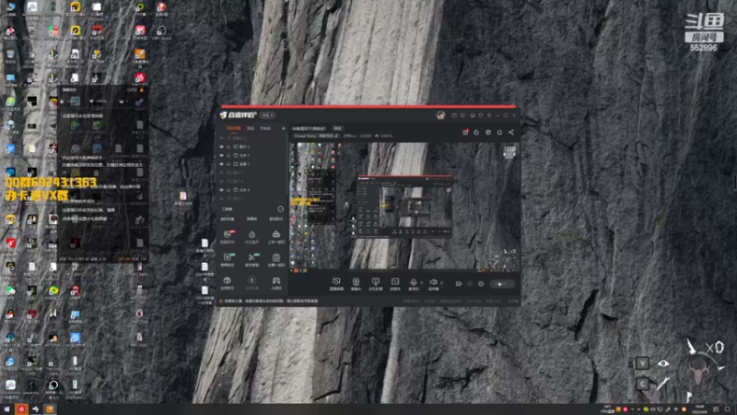Toggle lock icon on 文本4 source
737x415 pixels.
pyautogui.click(x=228, y=190)
